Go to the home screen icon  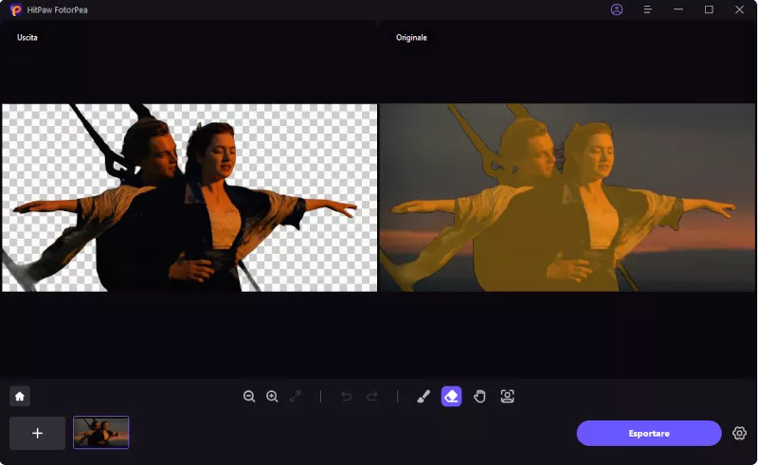(20, 397)
